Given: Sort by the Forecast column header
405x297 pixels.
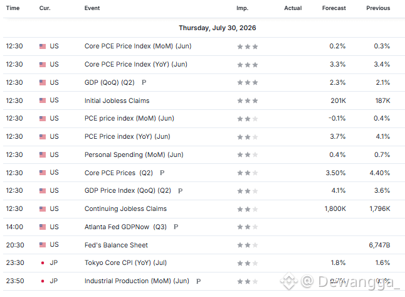Looking at the screenshot, I should 334,8.
